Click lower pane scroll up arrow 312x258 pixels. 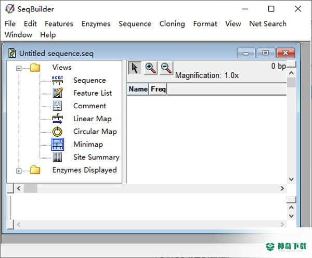click(291, 208)
